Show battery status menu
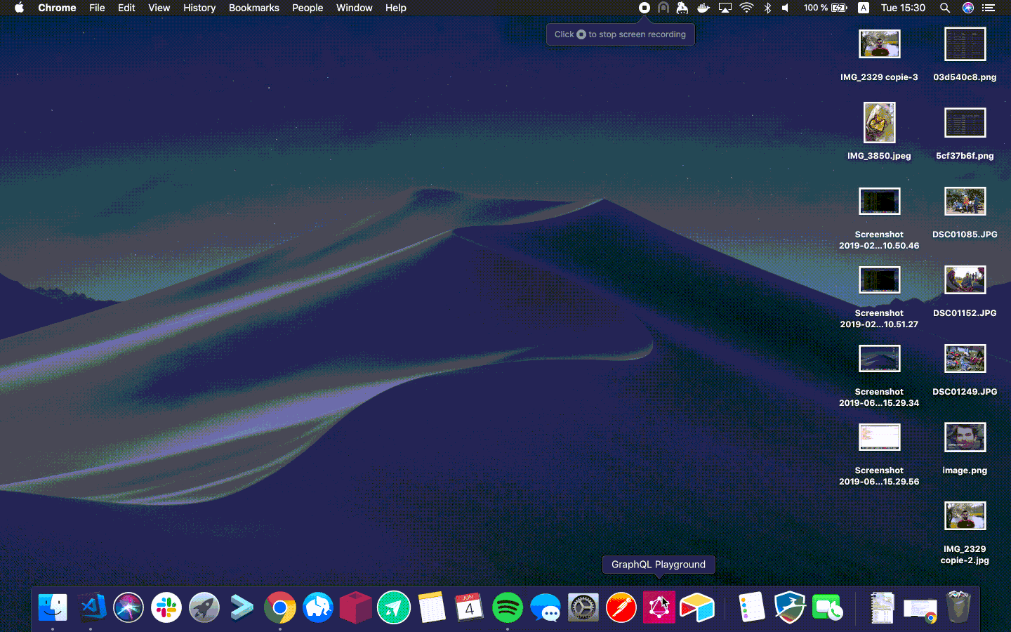Screen dimensions: 1011x632 point(826,8)
